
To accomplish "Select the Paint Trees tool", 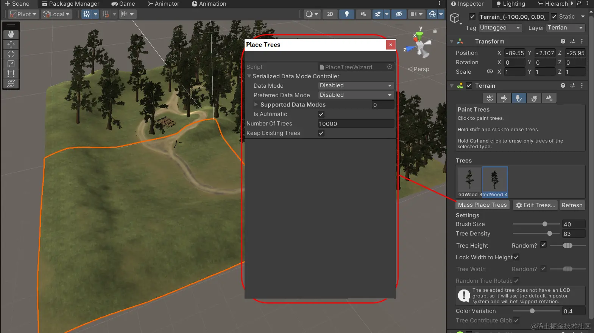I will click(519, 98).
